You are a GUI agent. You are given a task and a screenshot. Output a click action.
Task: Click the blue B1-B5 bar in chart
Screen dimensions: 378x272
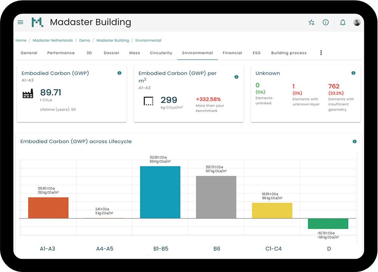[160, 192]
